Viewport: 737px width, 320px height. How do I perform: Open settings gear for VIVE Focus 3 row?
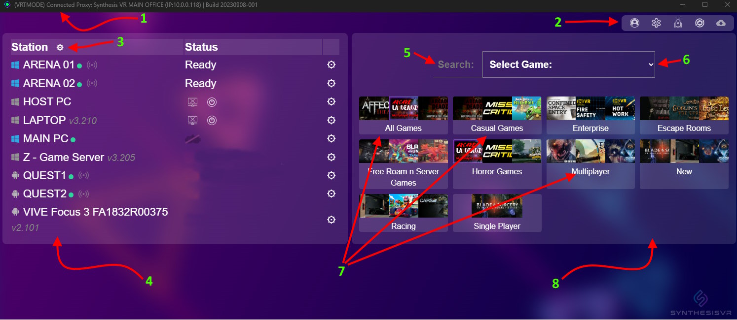332,220
